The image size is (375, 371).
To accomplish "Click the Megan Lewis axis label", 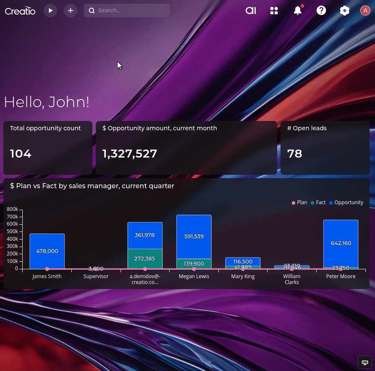I will 194,276.
